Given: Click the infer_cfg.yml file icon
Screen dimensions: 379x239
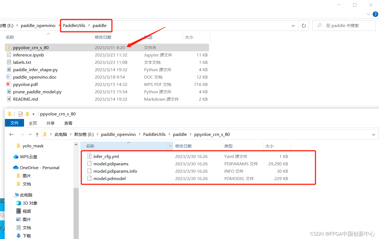Looking at the screenshot, I should click(89, 156).
